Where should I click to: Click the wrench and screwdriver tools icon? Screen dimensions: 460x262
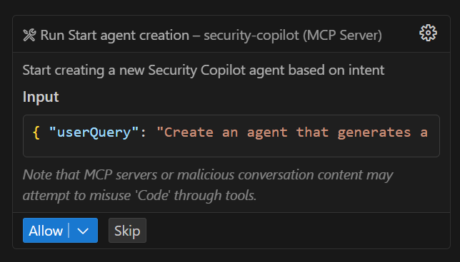click(x=29, y=36)
